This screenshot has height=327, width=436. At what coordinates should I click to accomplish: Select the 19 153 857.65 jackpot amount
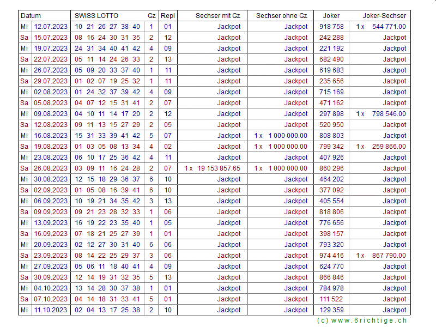coord(219,168)
